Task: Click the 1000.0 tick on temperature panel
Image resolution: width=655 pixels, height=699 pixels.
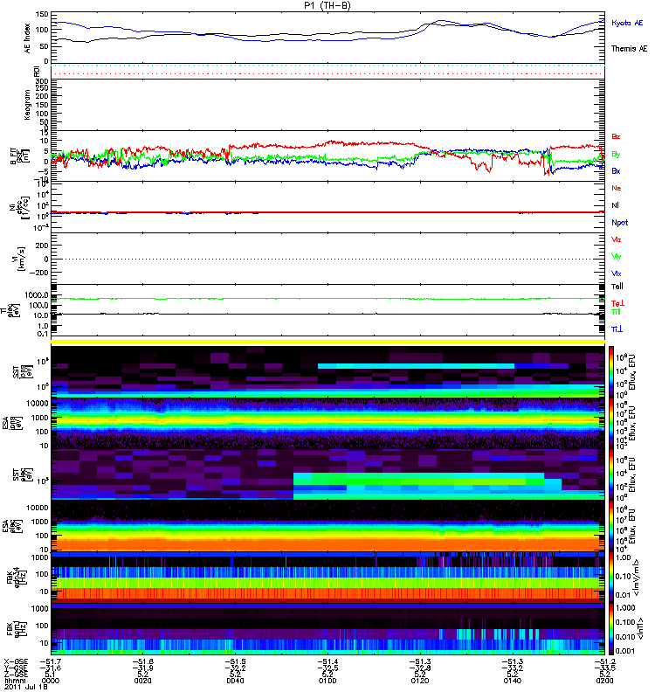Action: [37, 295]
